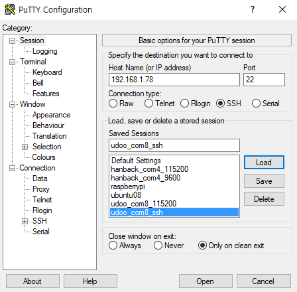Select ubuntu08 saved session
This screenshot has width=297, height=292.
[x=174, y=195]
